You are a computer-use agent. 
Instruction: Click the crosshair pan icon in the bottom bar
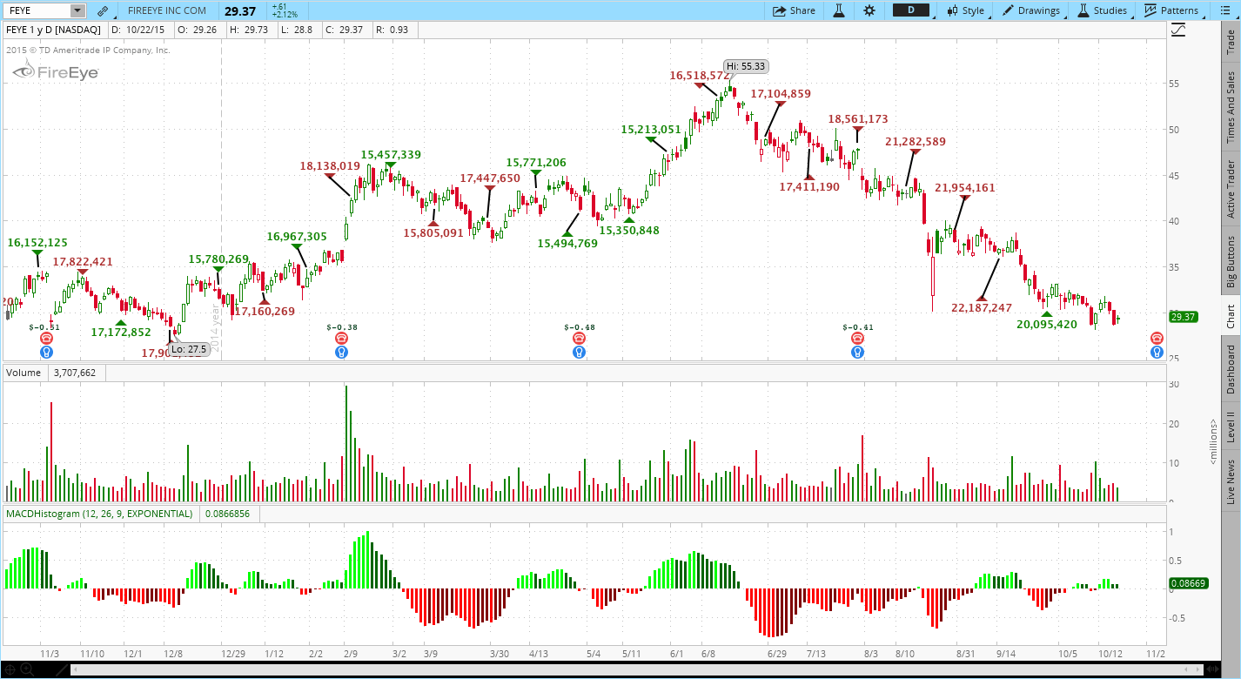coord(10,669)
